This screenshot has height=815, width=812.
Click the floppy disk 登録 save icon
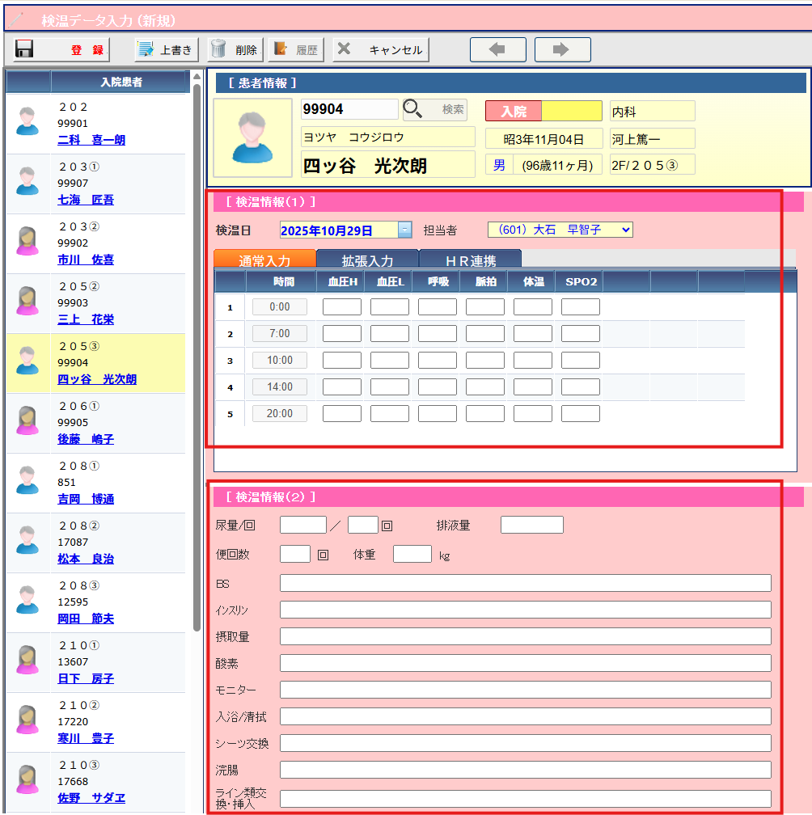click(24, 49)
